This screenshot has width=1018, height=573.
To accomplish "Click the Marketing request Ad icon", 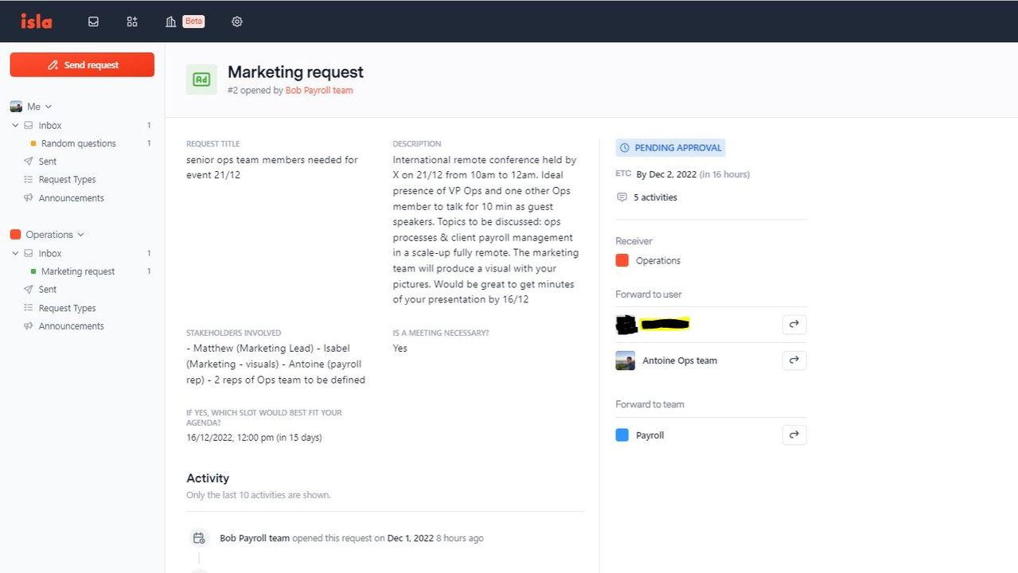I will point(201,80).
